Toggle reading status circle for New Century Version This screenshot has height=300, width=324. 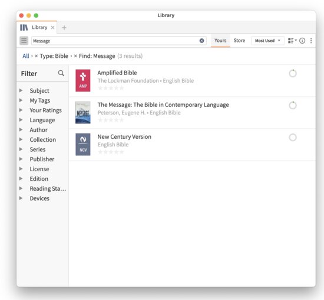[x=293, y=138]
